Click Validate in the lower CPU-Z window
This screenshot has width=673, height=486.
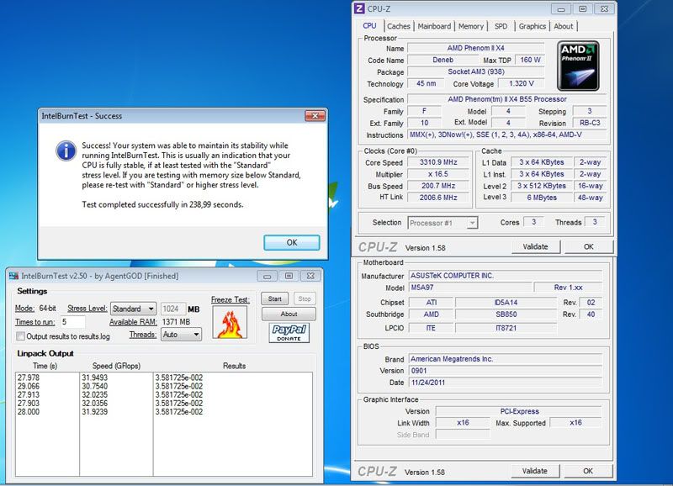[535, 471]
